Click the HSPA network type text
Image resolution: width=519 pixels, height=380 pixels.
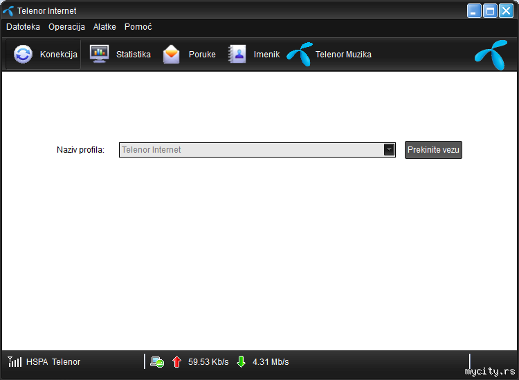pos(37,362)
